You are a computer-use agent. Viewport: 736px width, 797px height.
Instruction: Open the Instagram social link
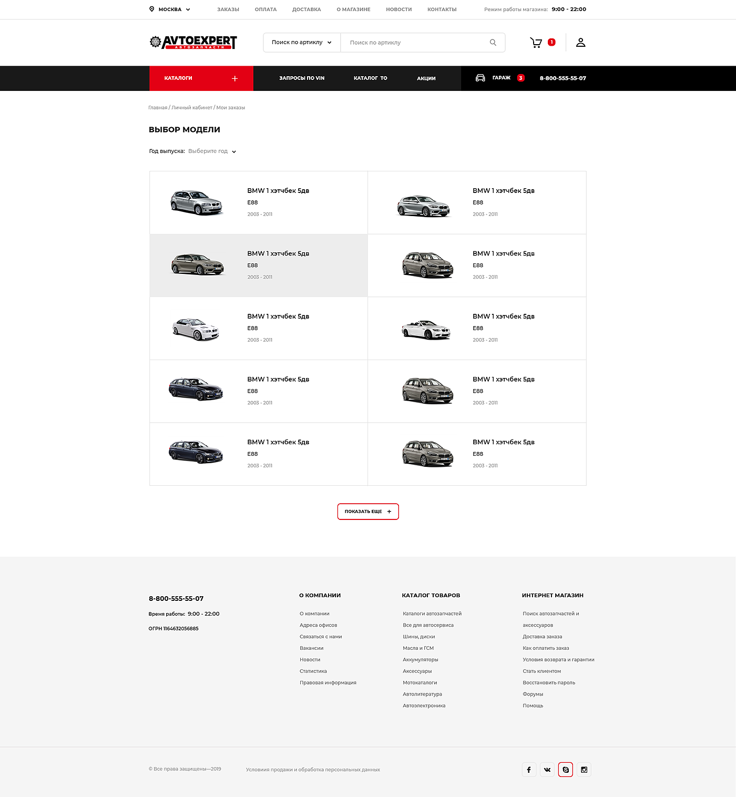click(584, 770)
